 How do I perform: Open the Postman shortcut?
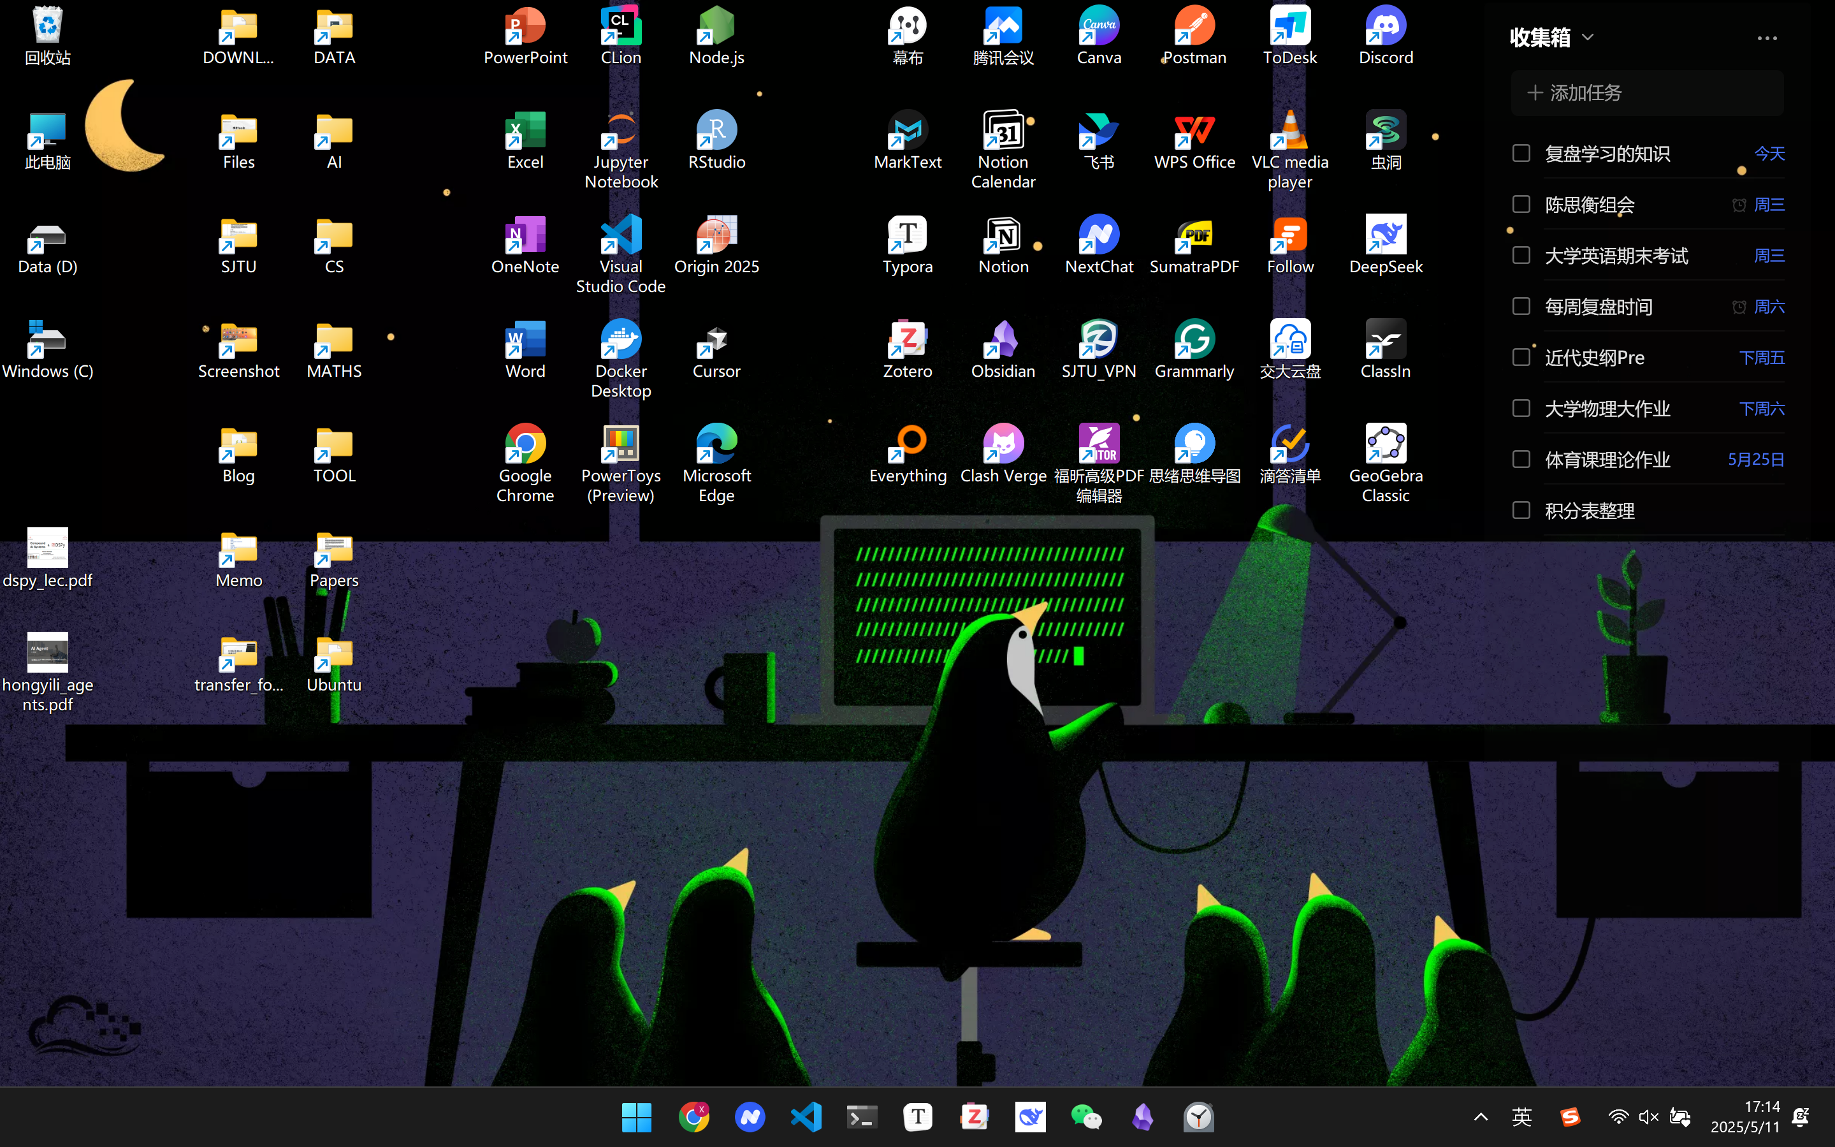(x=1194, y=36)
